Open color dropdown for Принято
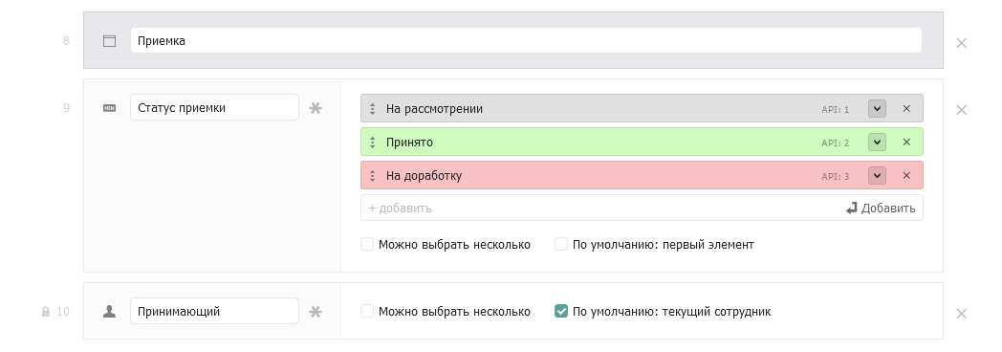The height and width of the screenshot is (352, 1002). coord(877,142)
